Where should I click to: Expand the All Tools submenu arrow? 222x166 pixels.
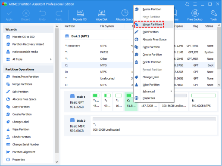(51, 59)
